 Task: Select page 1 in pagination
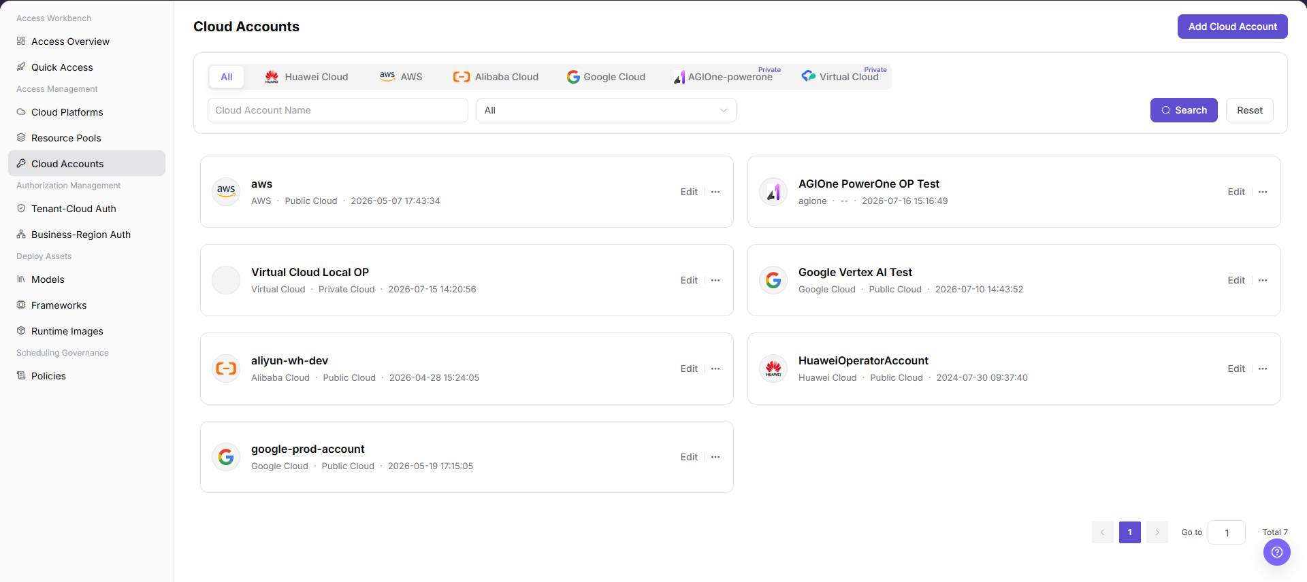pos(1130,532)
